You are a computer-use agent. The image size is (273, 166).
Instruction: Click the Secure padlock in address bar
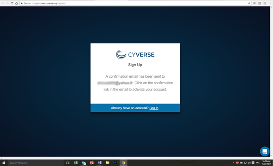22,3
